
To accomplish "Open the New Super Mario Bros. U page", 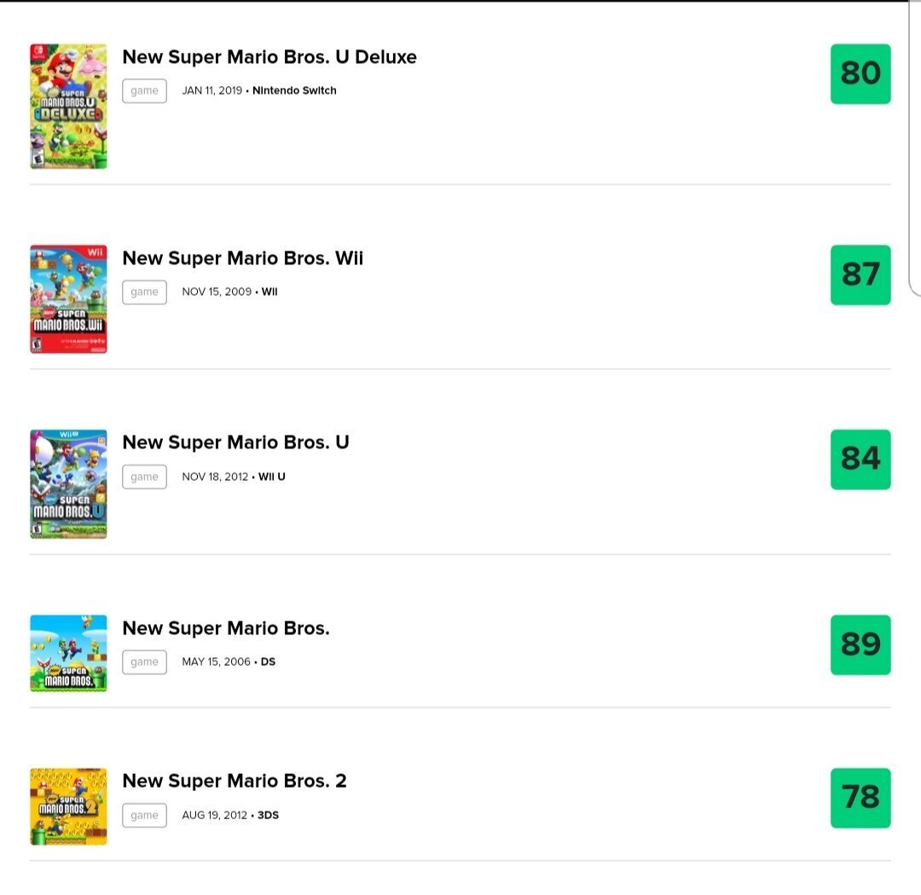I will click(235, 442).
